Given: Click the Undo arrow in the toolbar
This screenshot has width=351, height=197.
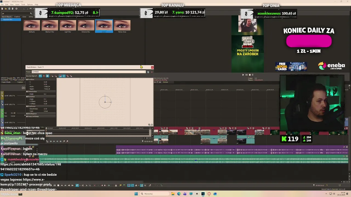Looking at the screenshot, I should point(31,9).
